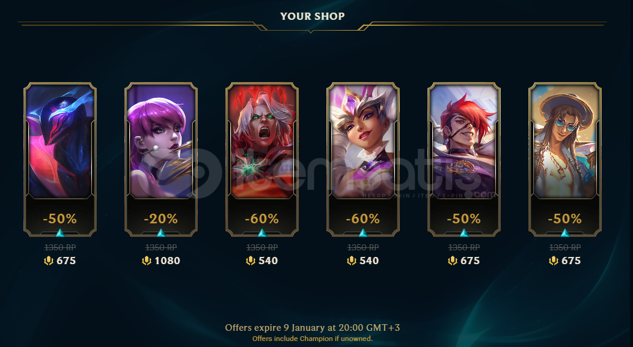Click the blue gem icon below -20%
Viewport: 633px width, 347px height.
[161, 232]
